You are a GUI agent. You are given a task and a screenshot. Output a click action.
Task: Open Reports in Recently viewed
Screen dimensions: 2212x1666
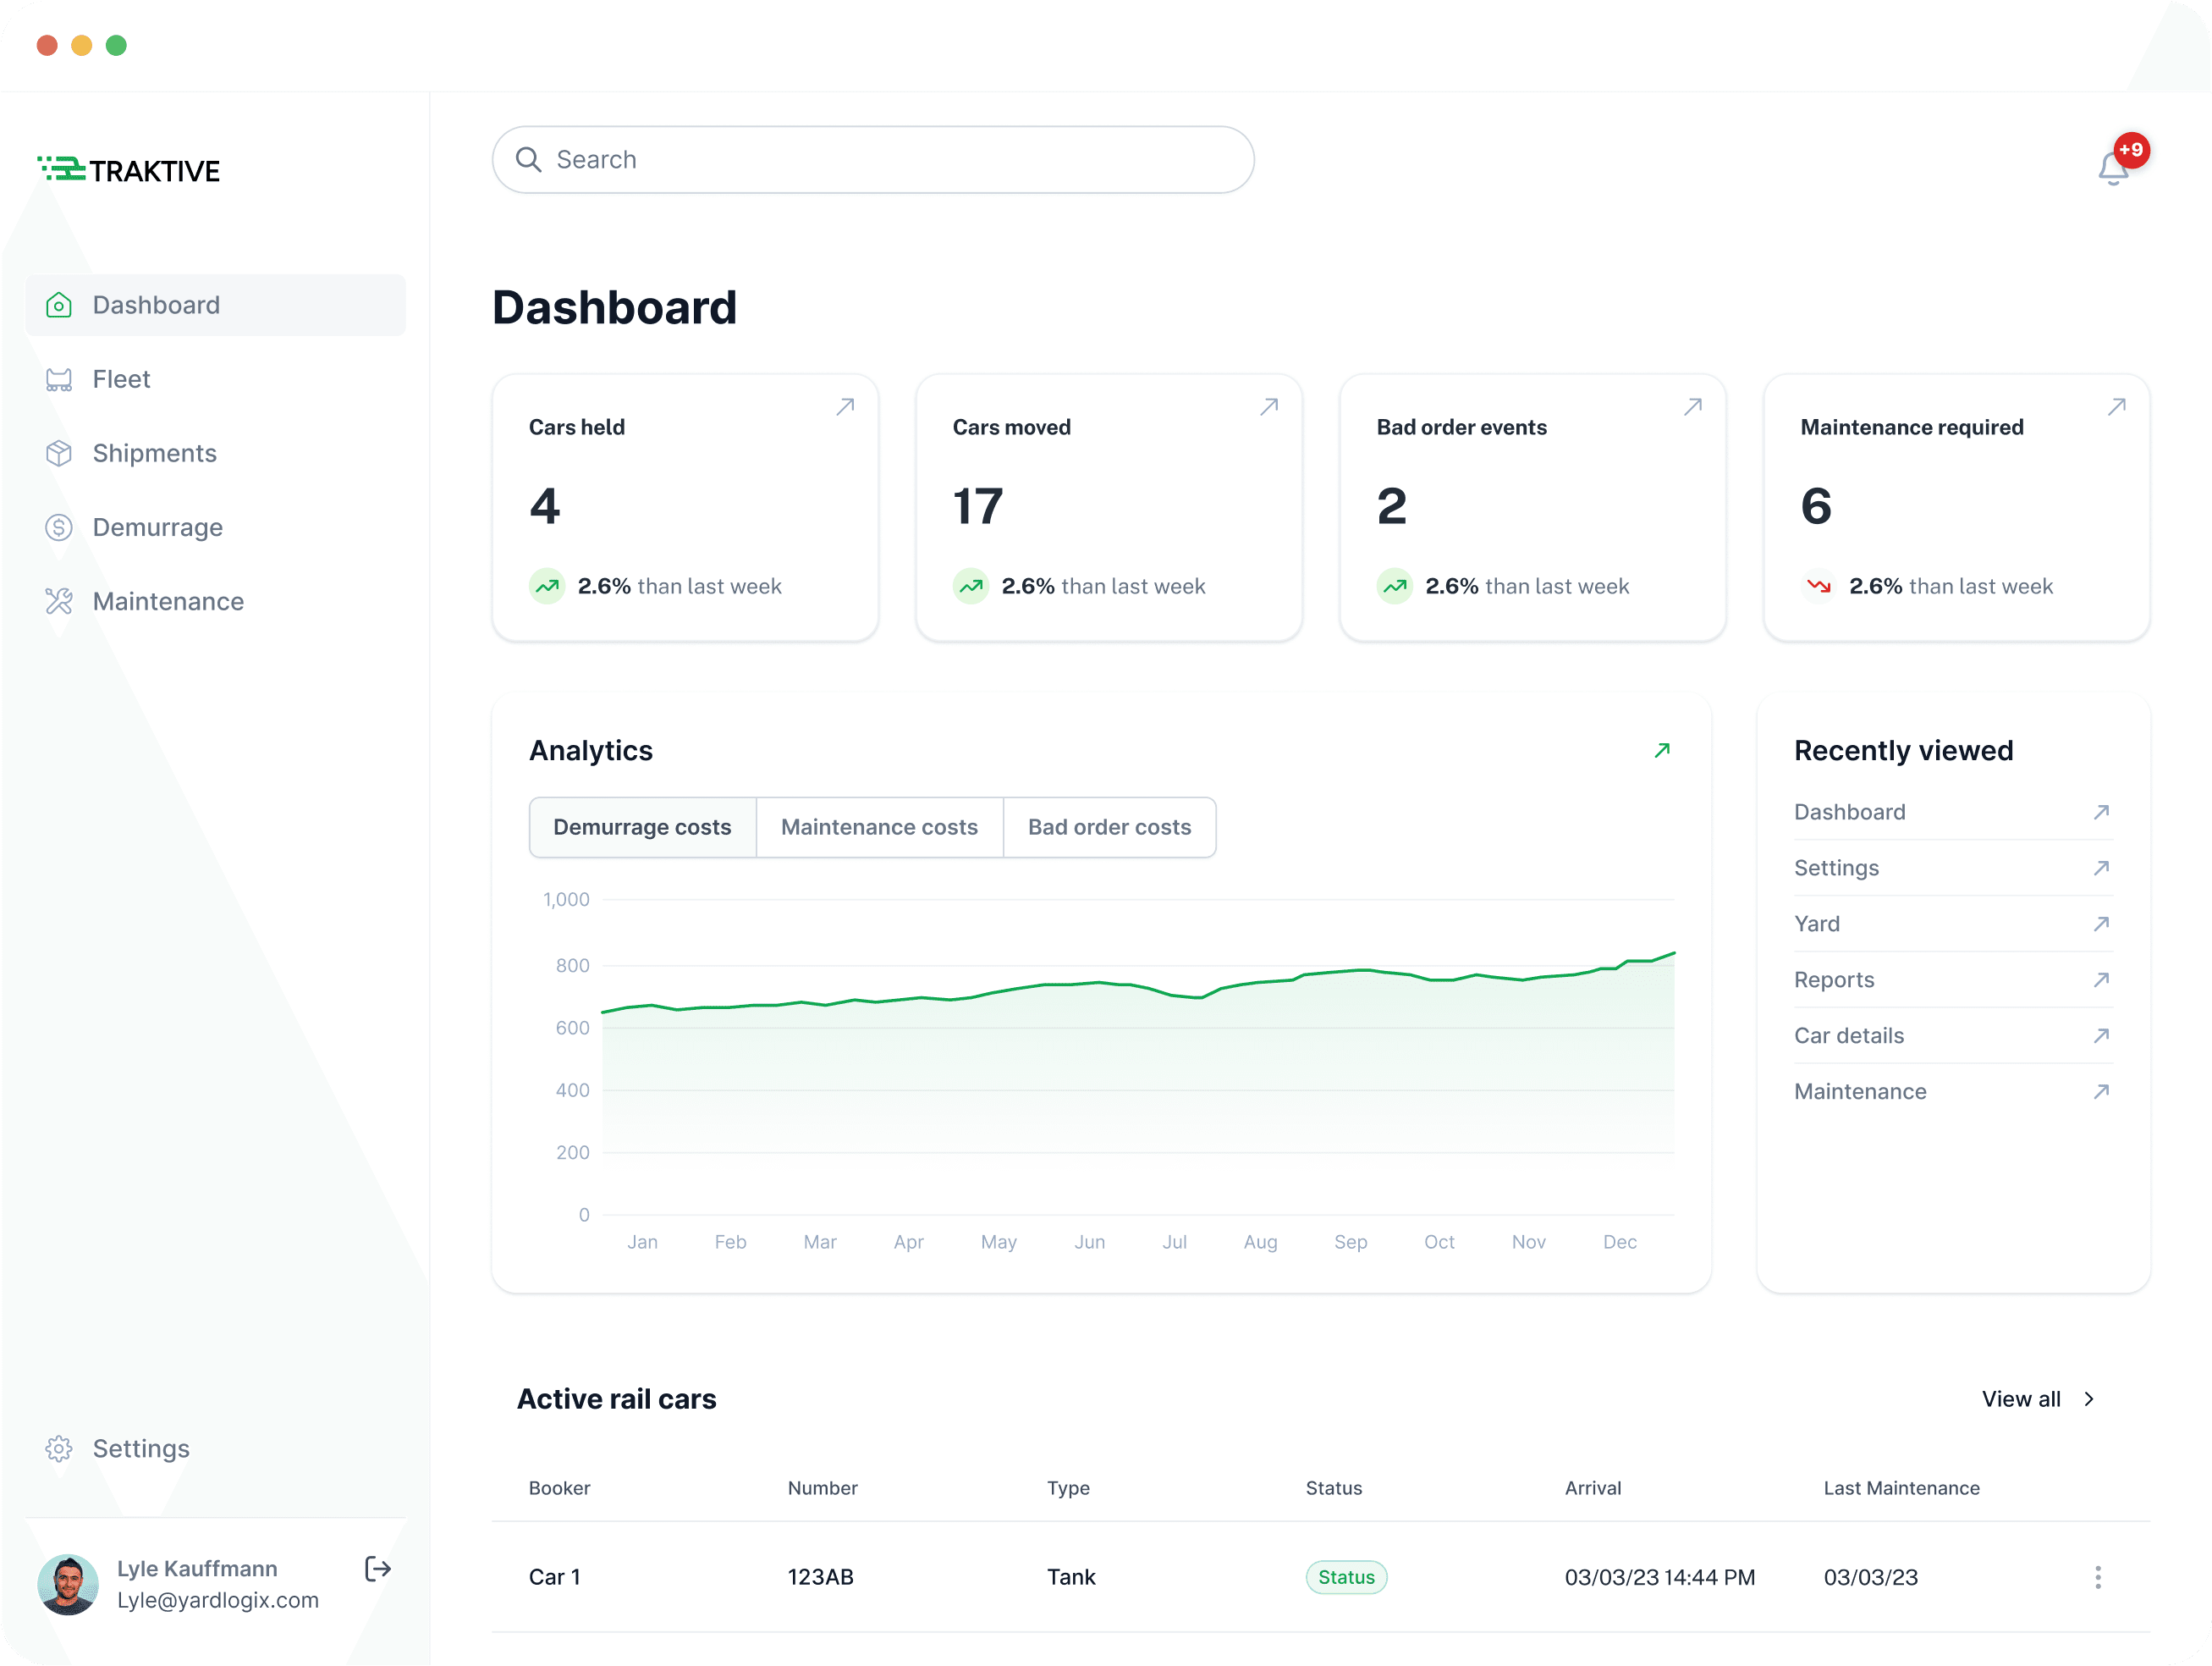click(x=1833, y=979)
